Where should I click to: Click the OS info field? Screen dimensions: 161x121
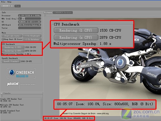coord(30,22)
